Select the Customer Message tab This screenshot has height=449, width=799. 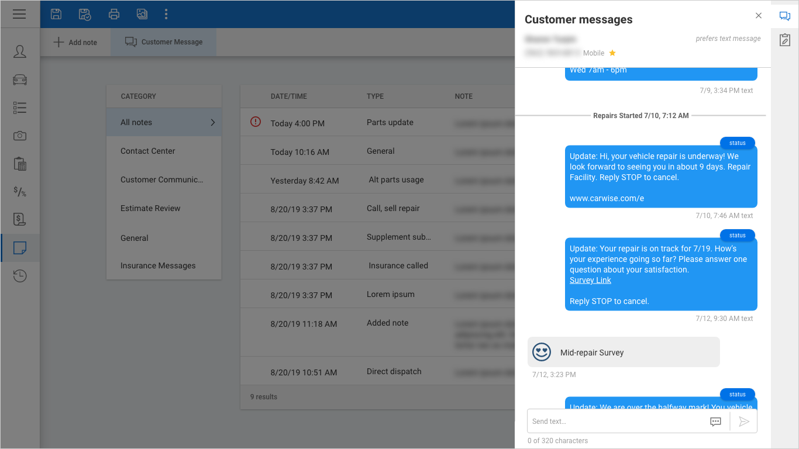pos(164,42)
